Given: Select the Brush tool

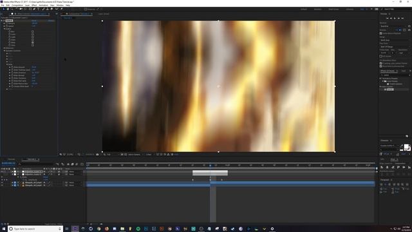Looking at the screenshot, I should (x=43, y=9).
